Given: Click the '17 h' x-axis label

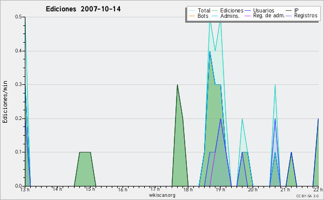Looking at the screenshot, I should (x=155, y=189).
